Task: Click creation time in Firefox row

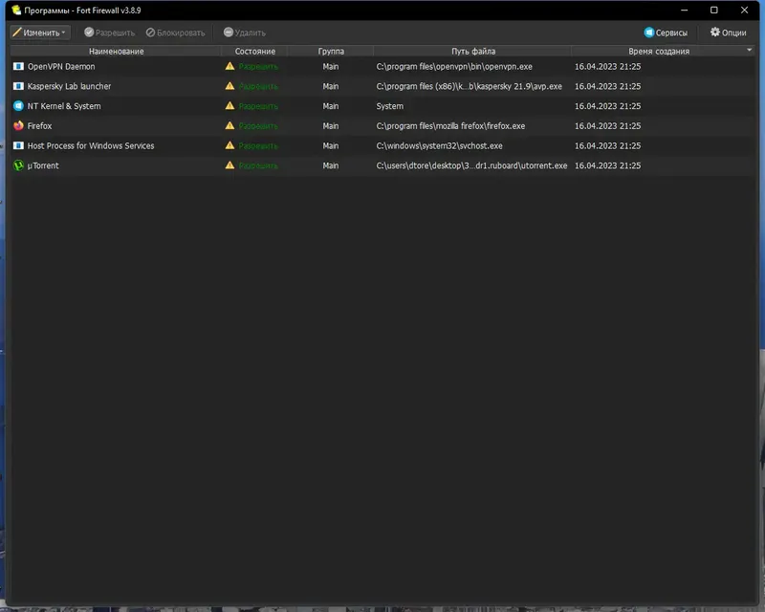Action: [607, 126]
